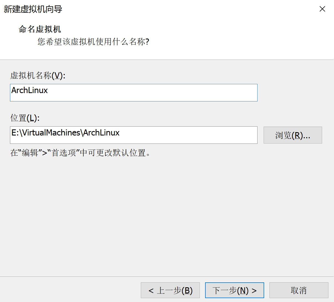334x302 pixels.
Task: Click the word 首选项 in the hint text
Action: 64,153
